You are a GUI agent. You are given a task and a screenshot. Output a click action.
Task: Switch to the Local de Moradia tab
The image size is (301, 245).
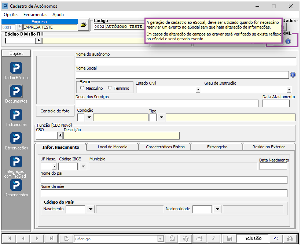(113, 147)
